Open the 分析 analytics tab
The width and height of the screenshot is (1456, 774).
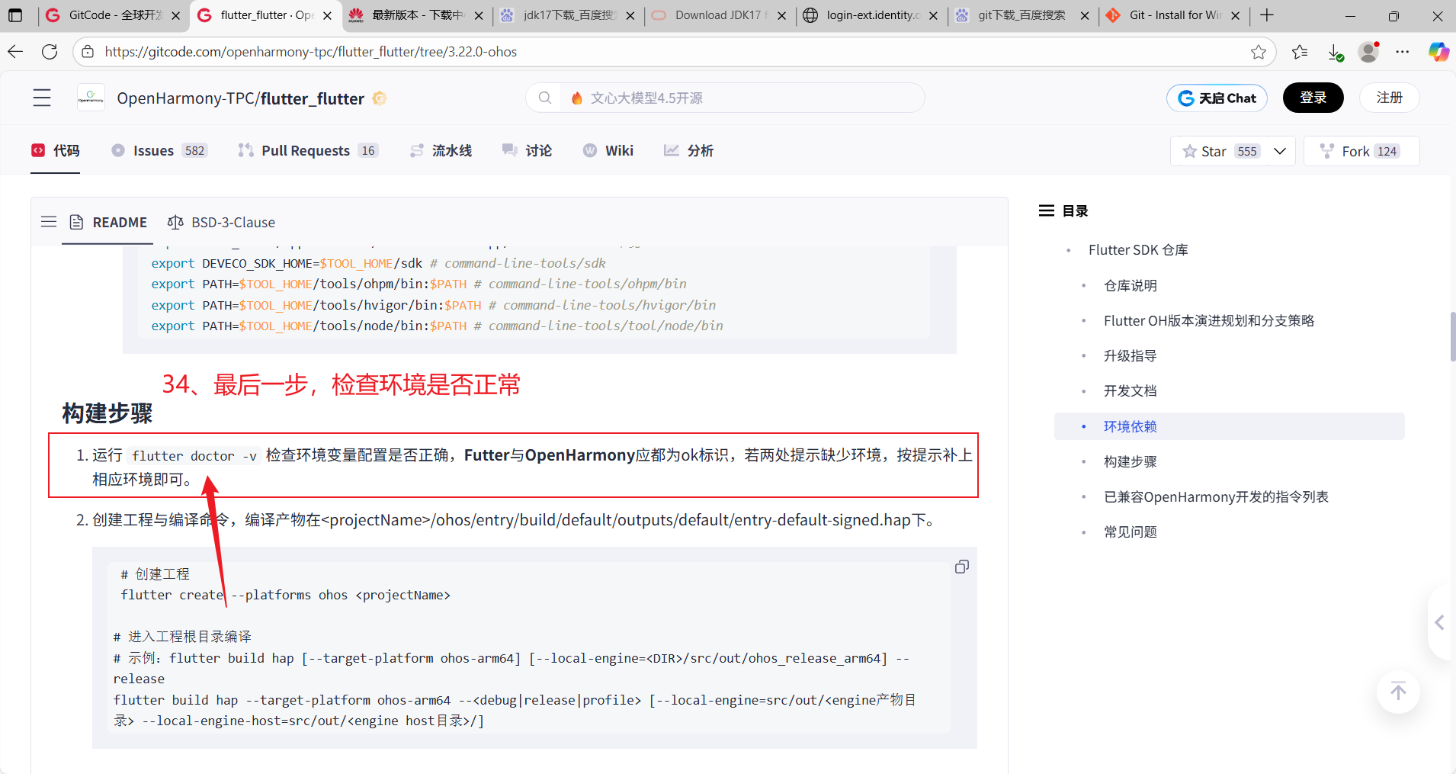[x=688, y=150]
